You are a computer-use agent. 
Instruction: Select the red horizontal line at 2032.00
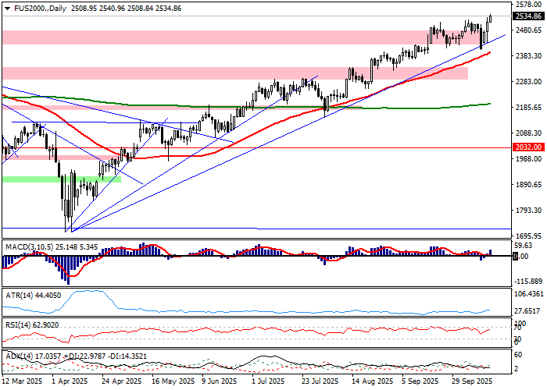(x=313, y=147)
